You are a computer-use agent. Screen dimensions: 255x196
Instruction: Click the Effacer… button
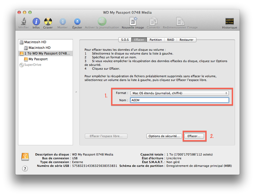194,136
